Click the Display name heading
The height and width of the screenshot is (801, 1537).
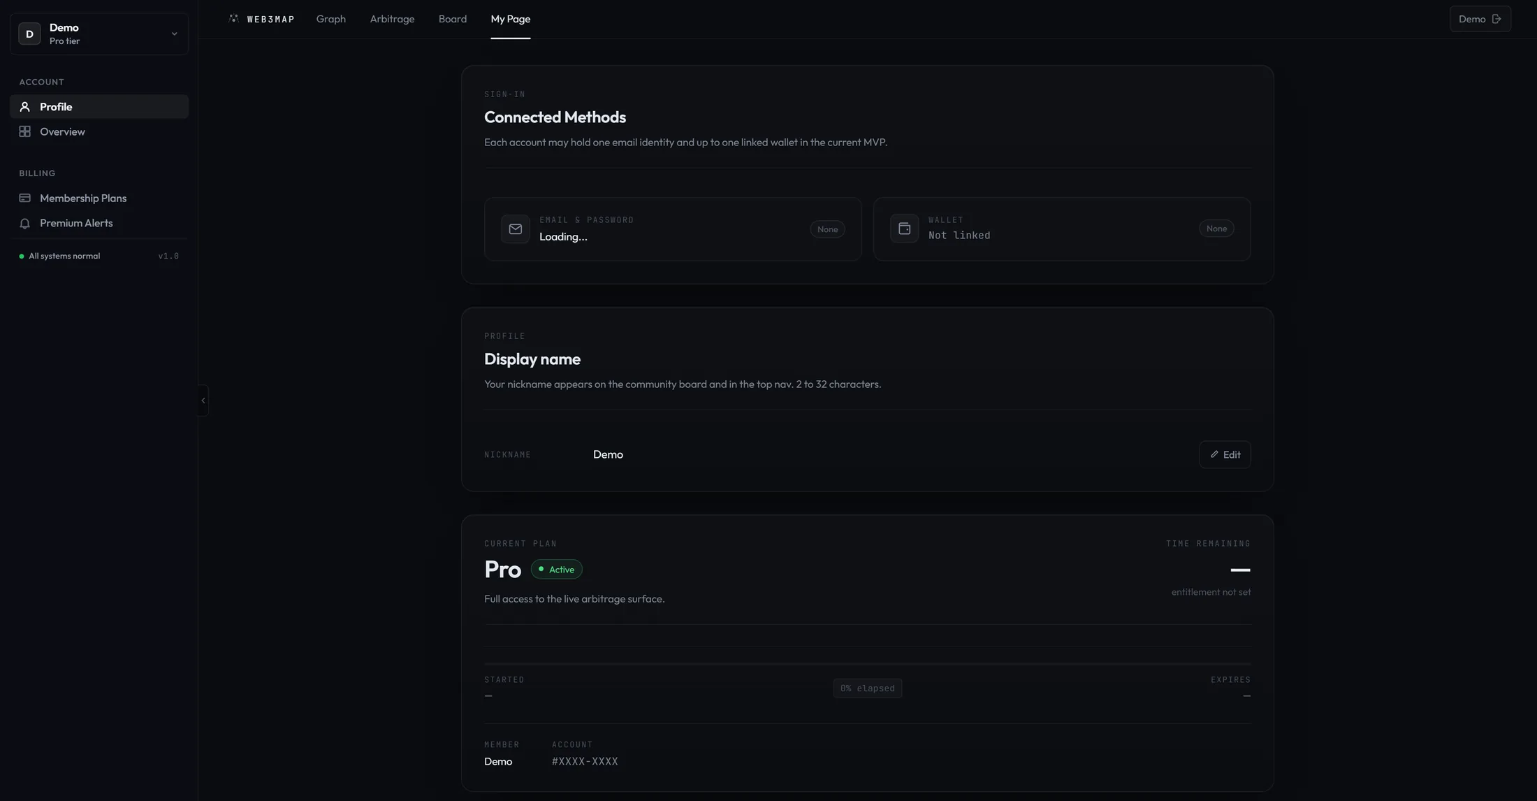coord(532,359)
